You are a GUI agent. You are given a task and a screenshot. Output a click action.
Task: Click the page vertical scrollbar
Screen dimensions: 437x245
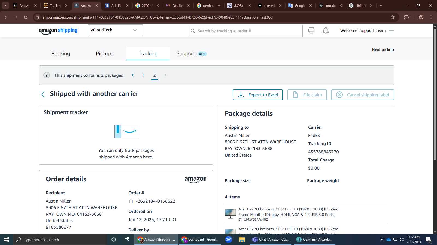435,94
